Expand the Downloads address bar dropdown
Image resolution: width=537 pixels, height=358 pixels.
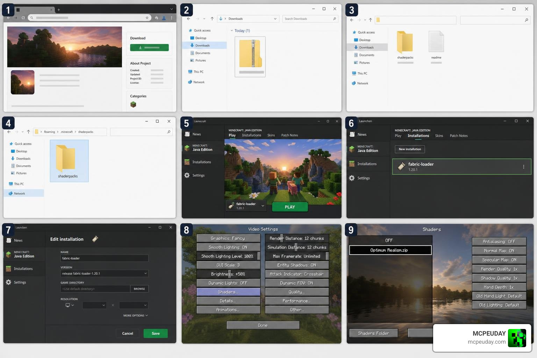(x=275, y=19)
